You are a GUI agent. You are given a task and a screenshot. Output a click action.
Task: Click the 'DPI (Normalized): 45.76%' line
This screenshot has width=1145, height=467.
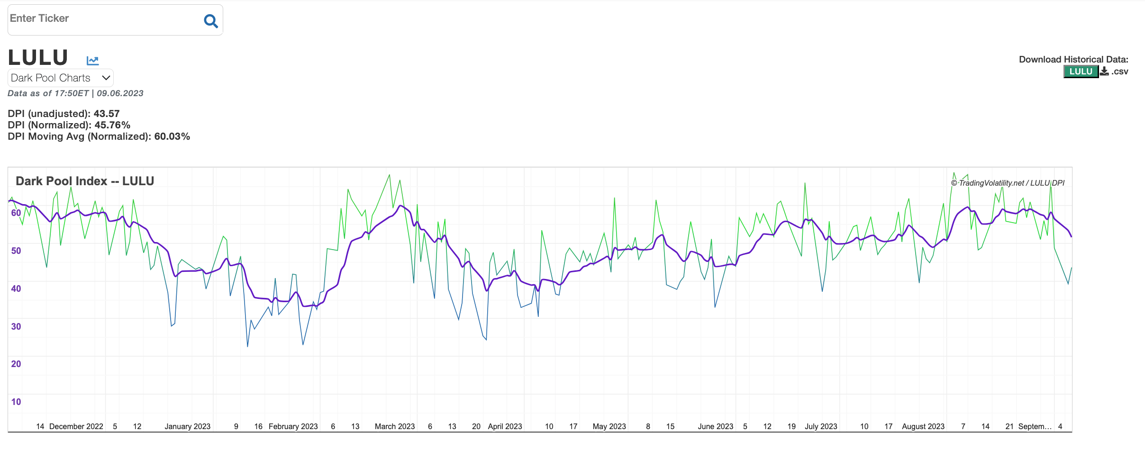(69, 125)
